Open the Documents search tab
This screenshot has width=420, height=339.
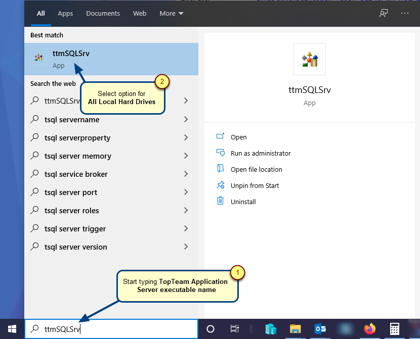pos(103,13)
